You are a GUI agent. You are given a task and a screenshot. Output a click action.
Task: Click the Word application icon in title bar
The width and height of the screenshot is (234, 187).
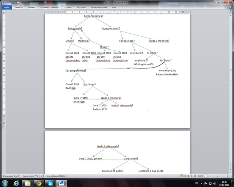pyautogui.click(x=3, y=3)
